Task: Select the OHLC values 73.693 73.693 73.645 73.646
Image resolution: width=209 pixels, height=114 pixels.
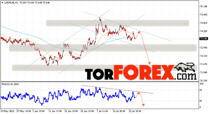Action: coord(35,3)
